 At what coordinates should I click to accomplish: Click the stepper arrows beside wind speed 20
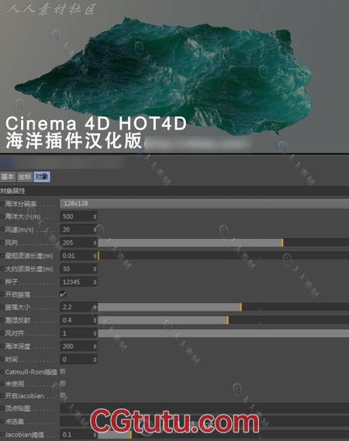point(95,229)
